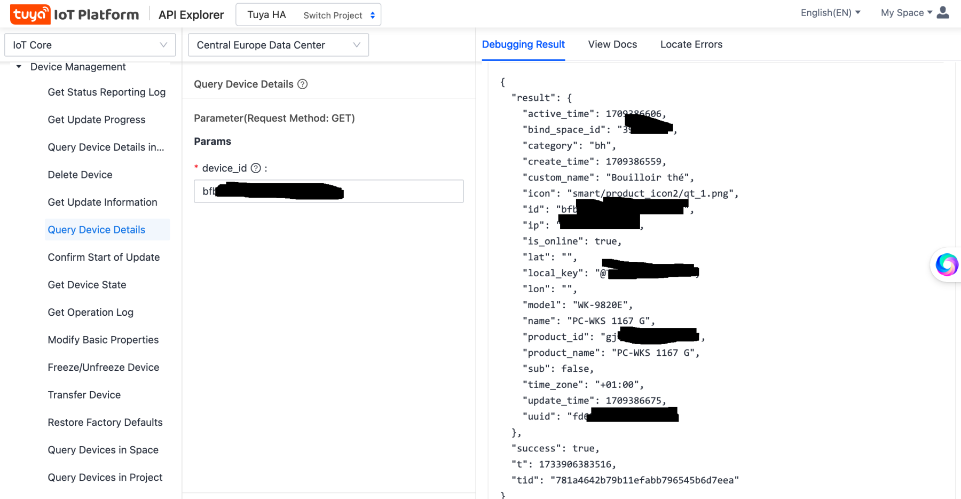Open the Tuya HA Switch Project selector
Screen dimensions: 961x499
309,15
